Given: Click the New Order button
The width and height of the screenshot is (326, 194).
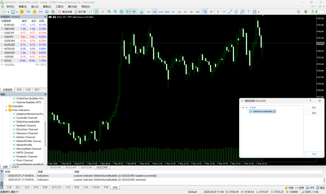Looking at the screenshot, I should click(x=80, y=12).
